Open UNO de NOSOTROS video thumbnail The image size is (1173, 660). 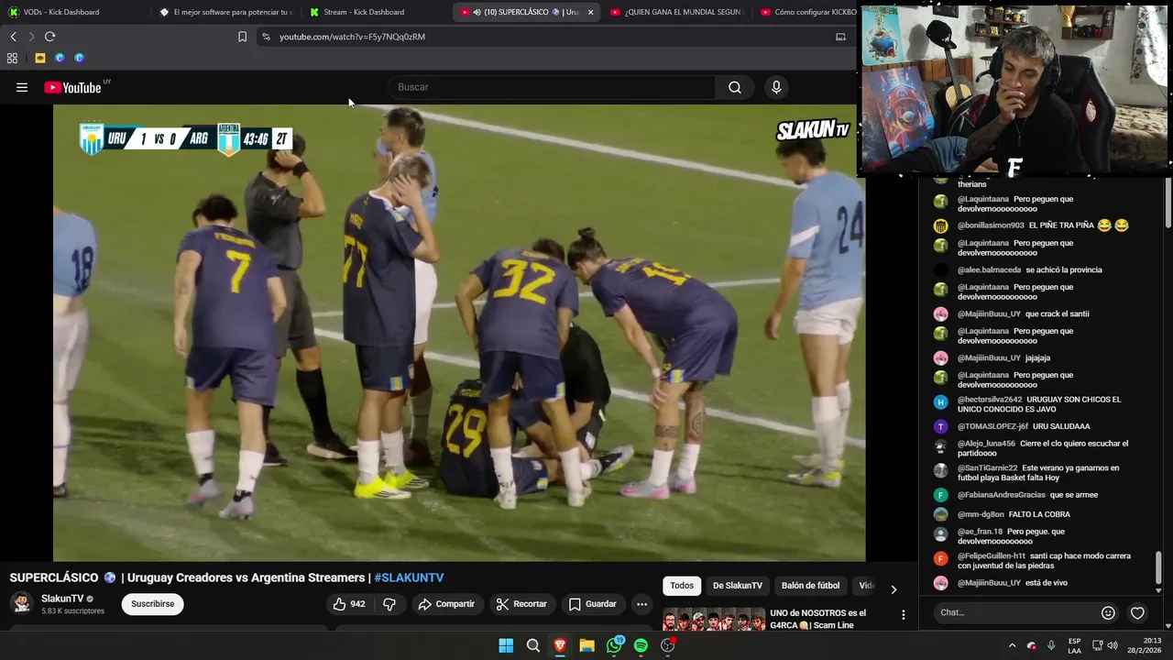[714, 620]
